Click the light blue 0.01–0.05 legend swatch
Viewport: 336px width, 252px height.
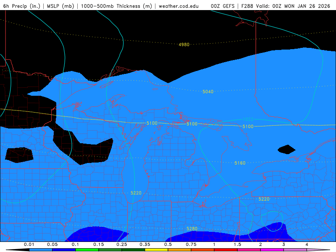(41, 250)
